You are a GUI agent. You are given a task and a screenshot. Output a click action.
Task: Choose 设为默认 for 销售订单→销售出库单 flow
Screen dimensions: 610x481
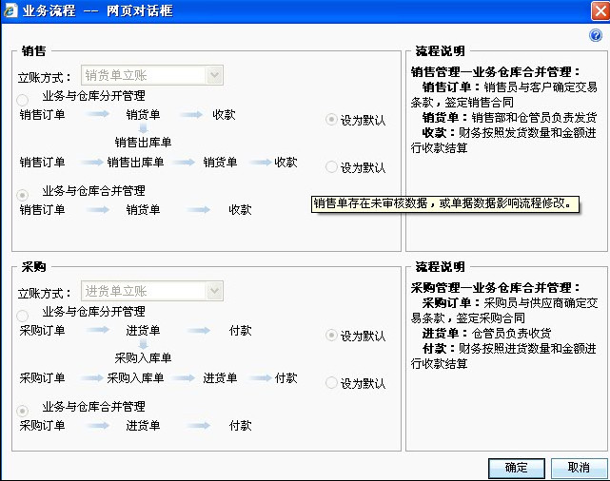pyautogui.click(x=331, y=167)
